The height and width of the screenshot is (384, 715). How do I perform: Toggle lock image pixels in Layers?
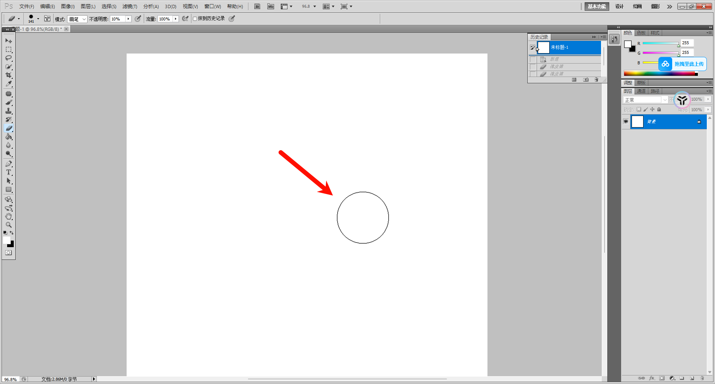click(646, 109)
